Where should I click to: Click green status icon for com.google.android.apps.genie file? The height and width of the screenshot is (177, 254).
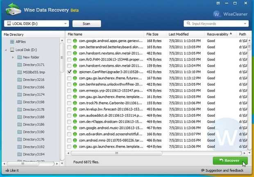click(75, 41)
